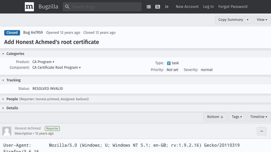The image size is (271, 152).
Task: Open the Honest Achmed user name link
Action: click(x=28, y=128)
